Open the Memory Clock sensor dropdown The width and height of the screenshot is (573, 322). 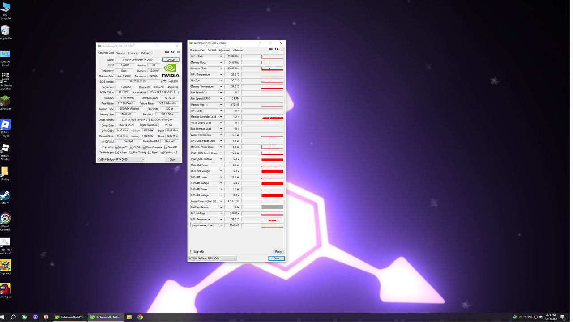coord(221,63)
